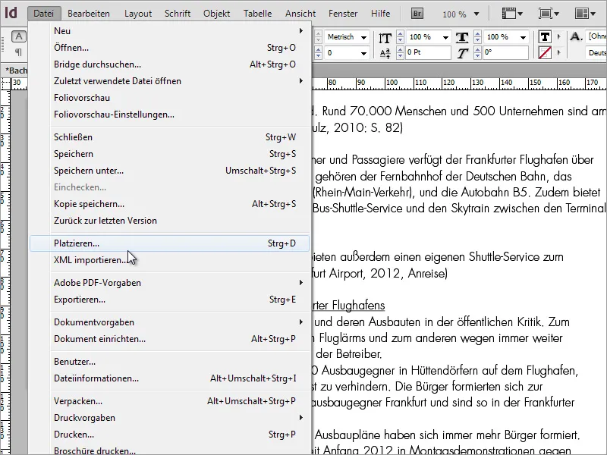Open the Bearbeiten menu
The height and width of the screenshot is (455, 607).
pos(89,14)
